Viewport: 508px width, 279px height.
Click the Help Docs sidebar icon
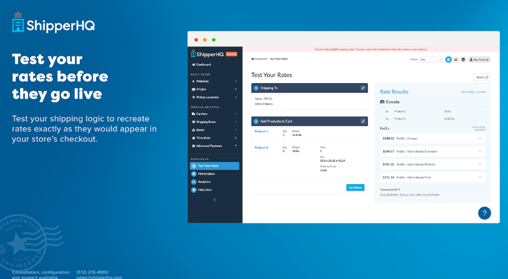(x=194, y=190)
